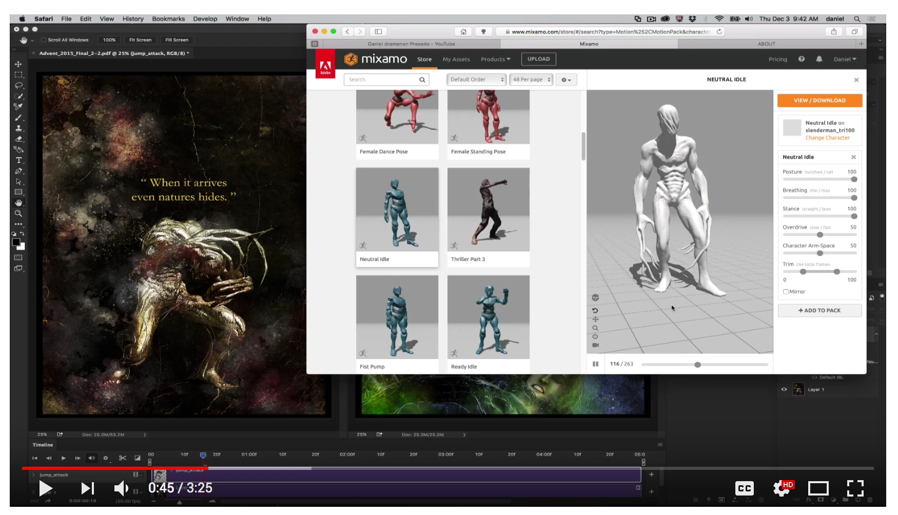Screen dimensions: 898x515
Task: Open Mixamo notifications bell
Action: pyautogui.click(x=819, y=59)
